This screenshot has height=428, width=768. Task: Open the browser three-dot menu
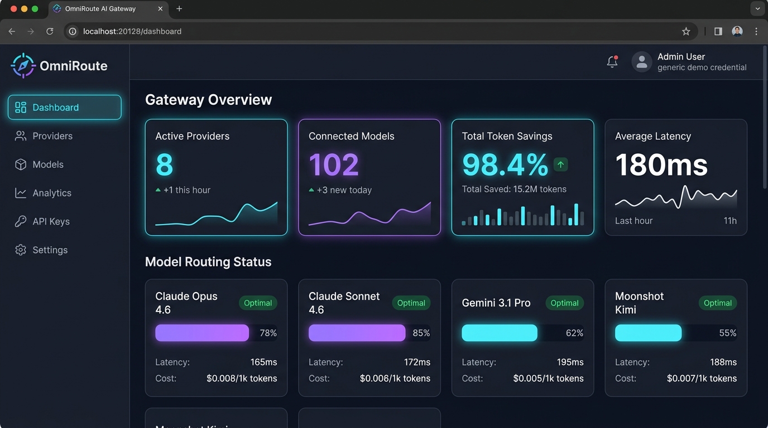tap(756, 31)
